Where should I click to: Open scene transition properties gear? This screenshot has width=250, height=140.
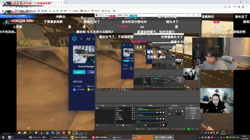(182, 111)
